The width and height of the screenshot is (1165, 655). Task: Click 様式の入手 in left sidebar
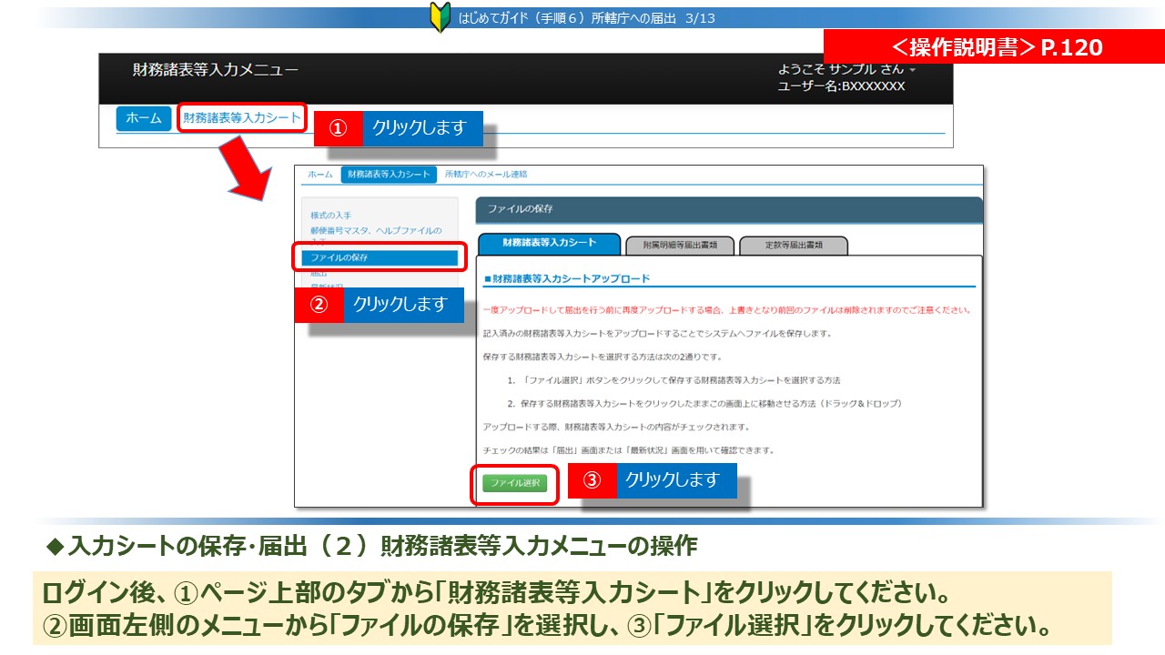[x=330, y=216]
